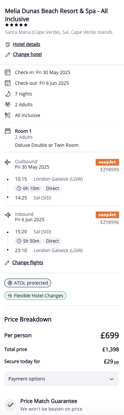This screenshot has width=124, height=415.
Task: Click the check-out calendar icon
Action: 8,83
